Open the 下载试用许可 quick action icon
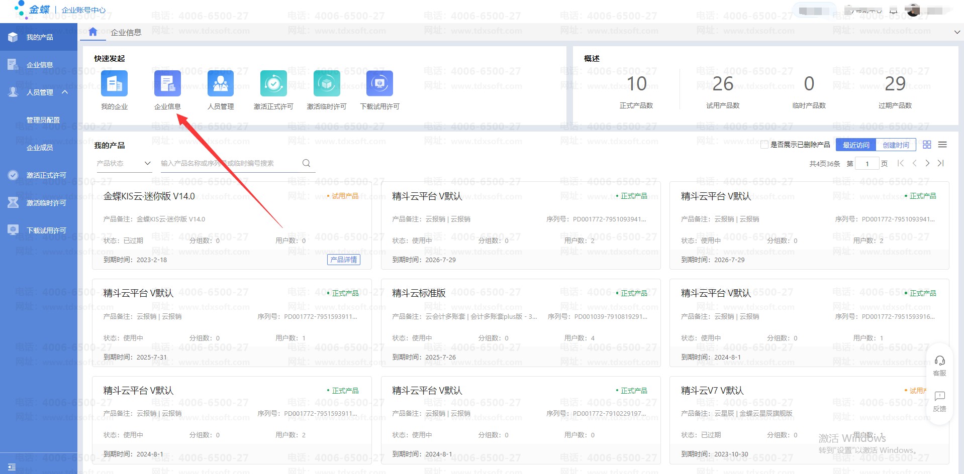The image size is (964, 474). coord(379,83)
